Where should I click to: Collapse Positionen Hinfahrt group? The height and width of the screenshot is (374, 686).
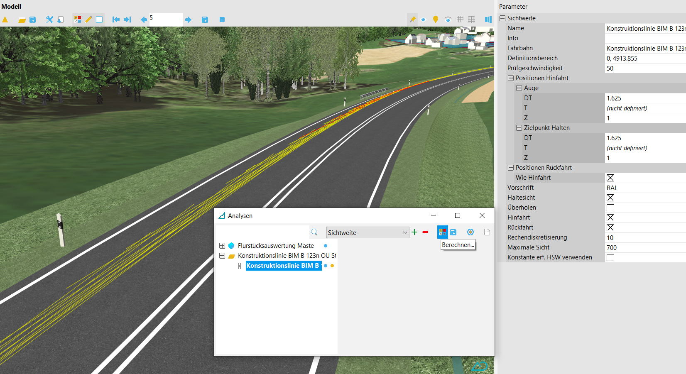click(x=511, y=78)
